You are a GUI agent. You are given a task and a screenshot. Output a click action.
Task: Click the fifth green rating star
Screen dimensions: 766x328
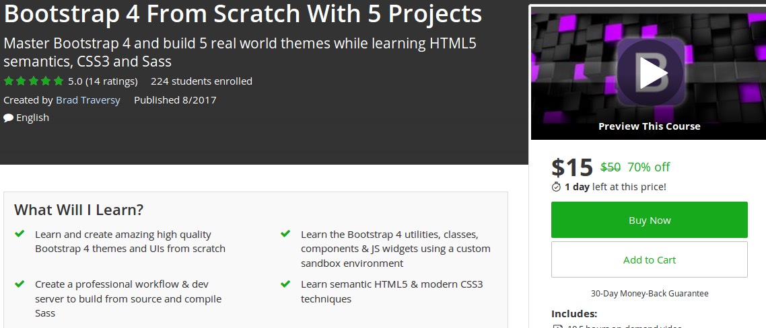pos(59,81)
